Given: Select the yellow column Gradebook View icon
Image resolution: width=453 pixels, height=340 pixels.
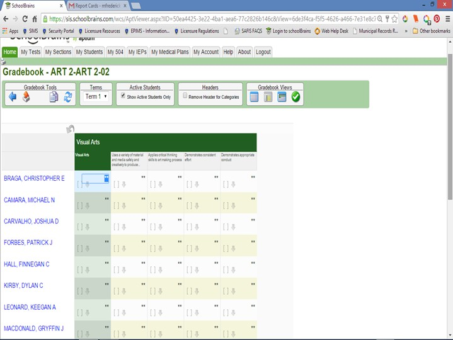Looking at the screenshot, I should click(268, 97).
